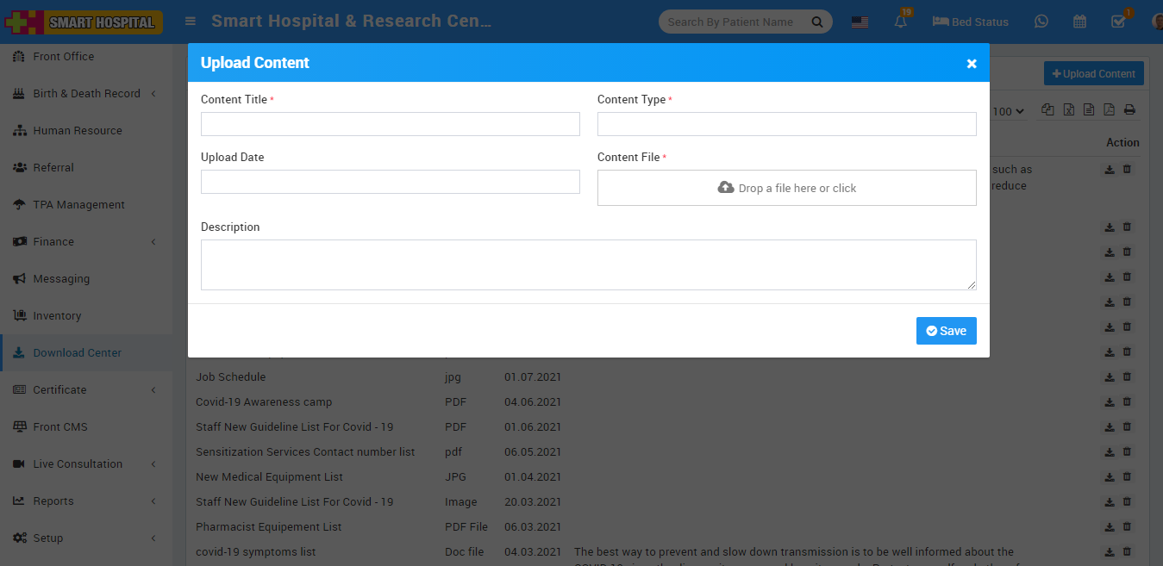Click the print icon in table toolbar

[1129, 110]
